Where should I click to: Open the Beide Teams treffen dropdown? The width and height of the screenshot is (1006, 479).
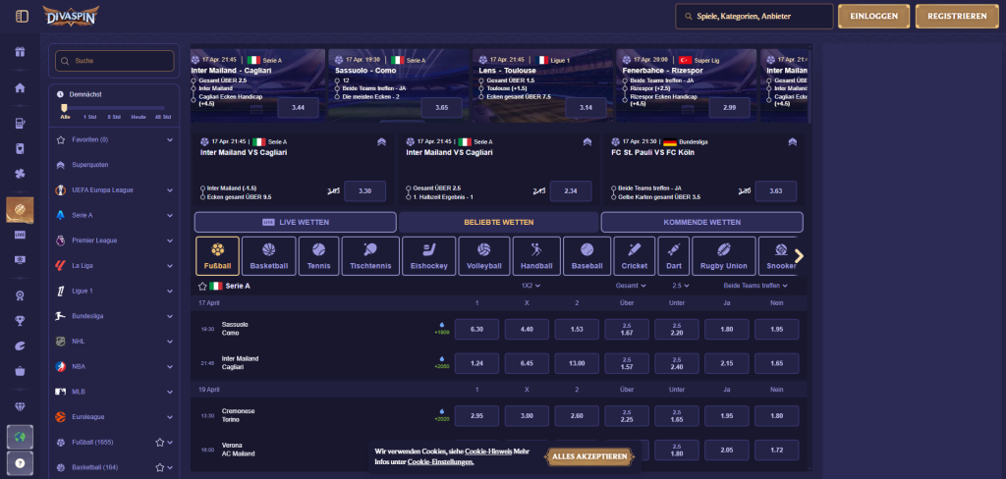[x=755, y=286]
